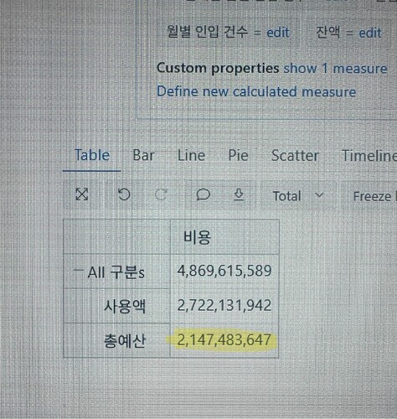Click the greyed-out redo icon
Image resolution: width=397 pixels, height=419 pixels.
161,194
